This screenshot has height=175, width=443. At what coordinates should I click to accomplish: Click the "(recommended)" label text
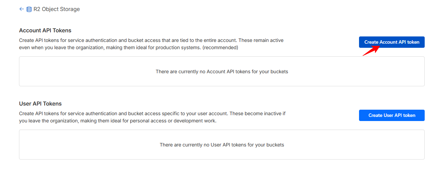pos(220,47)
